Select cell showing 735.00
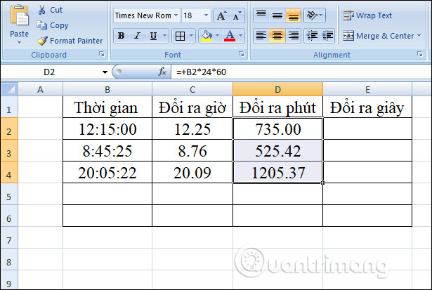 click(277, 129)
